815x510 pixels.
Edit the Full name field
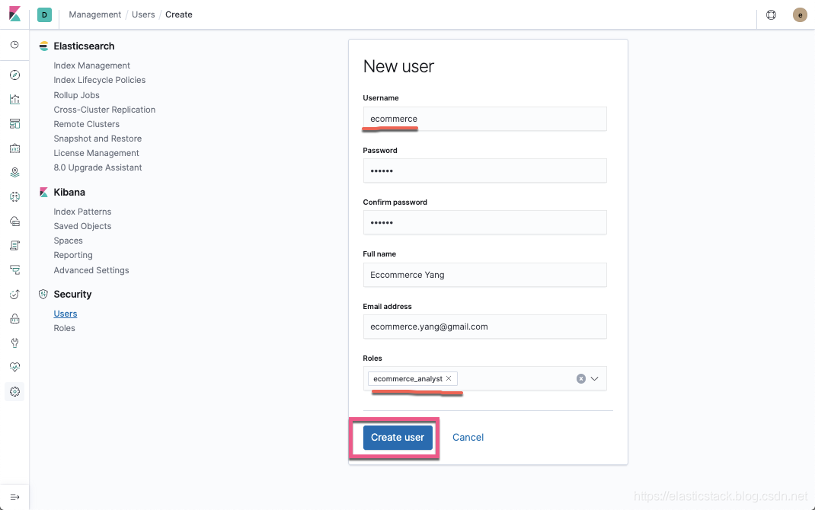tap(485, 275)
